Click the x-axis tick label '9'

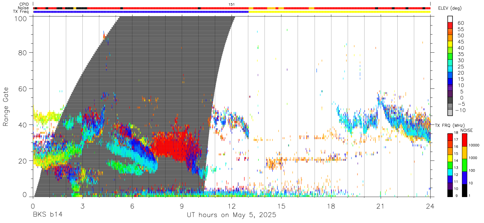(182, 206)
